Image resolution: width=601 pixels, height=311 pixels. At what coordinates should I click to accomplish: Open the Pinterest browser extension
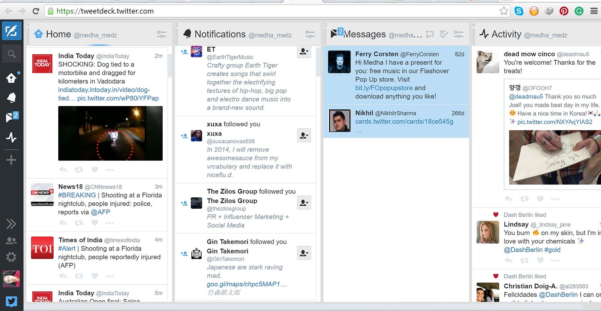click(x=564, y=11)
